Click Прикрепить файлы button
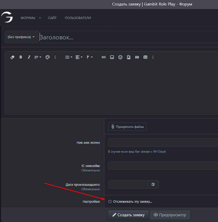The width and height of the screenshot is (218, 222). (127, 127)
